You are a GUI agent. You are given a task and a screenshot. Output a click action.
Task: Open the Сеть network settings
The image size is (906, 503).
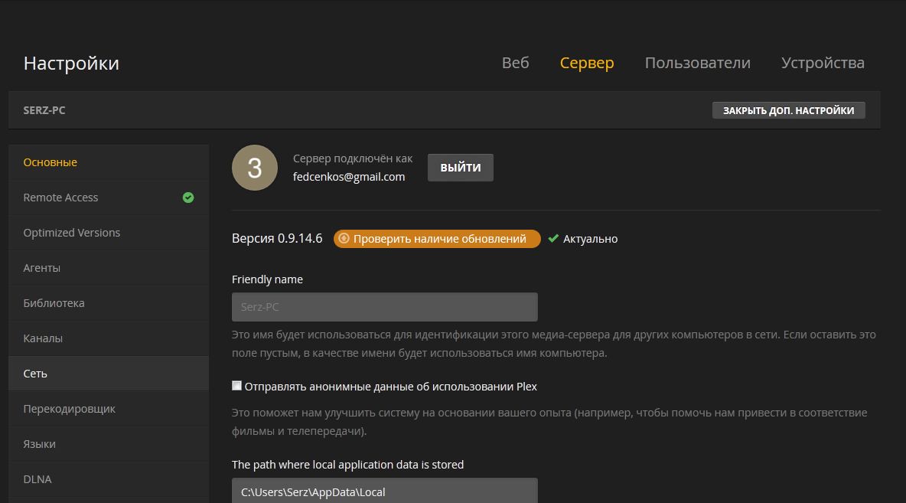35,374
